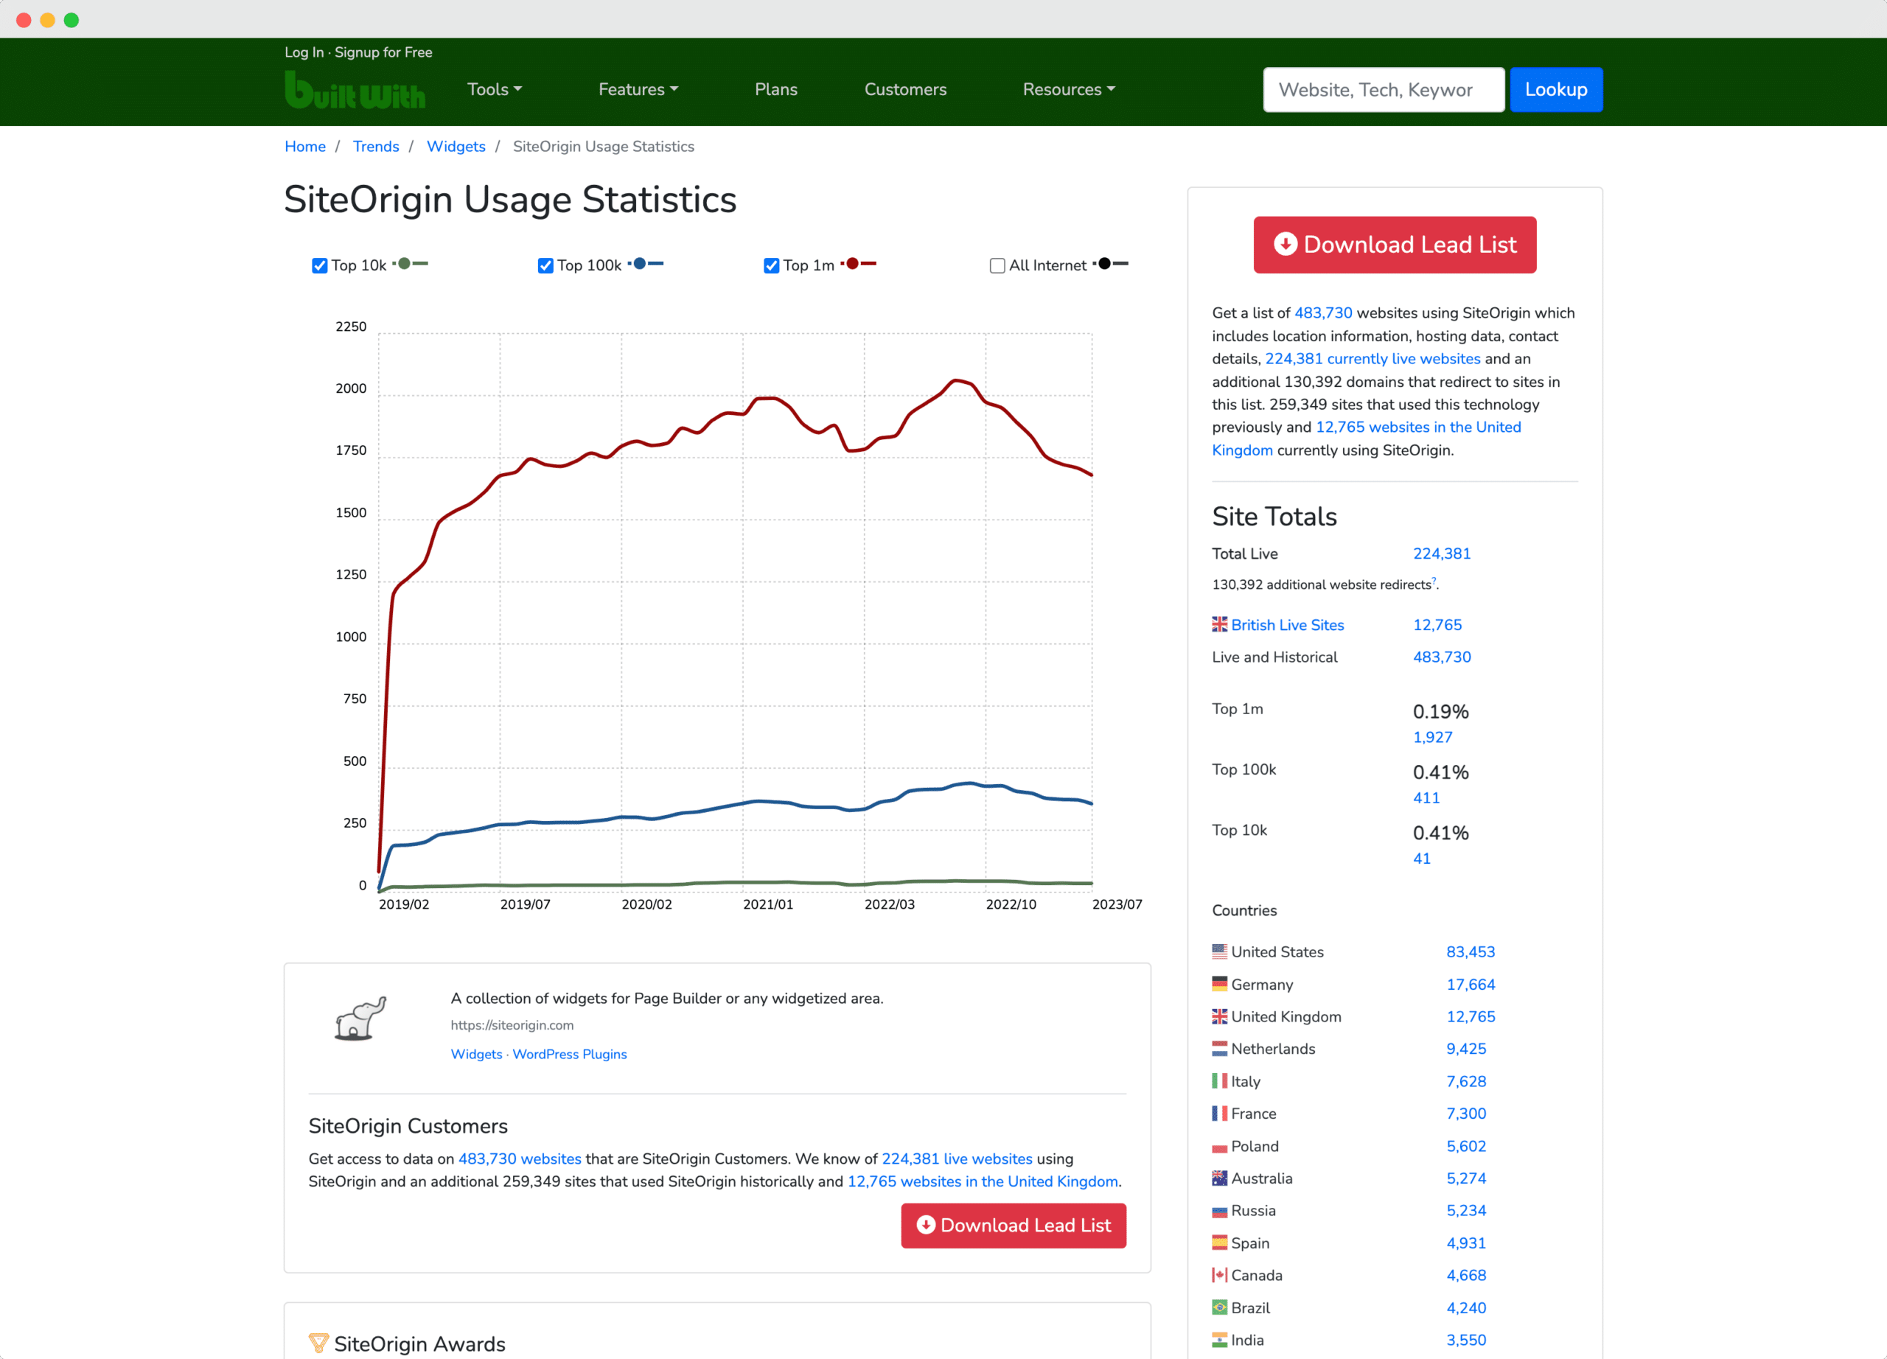Click '483,730 websites' in Customers paragraph
This screenshot has height=1359, width=1887.
[x=519, y=1159]
